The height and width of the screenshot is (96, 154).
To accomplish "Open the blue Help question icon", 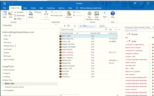I will 113,13.
